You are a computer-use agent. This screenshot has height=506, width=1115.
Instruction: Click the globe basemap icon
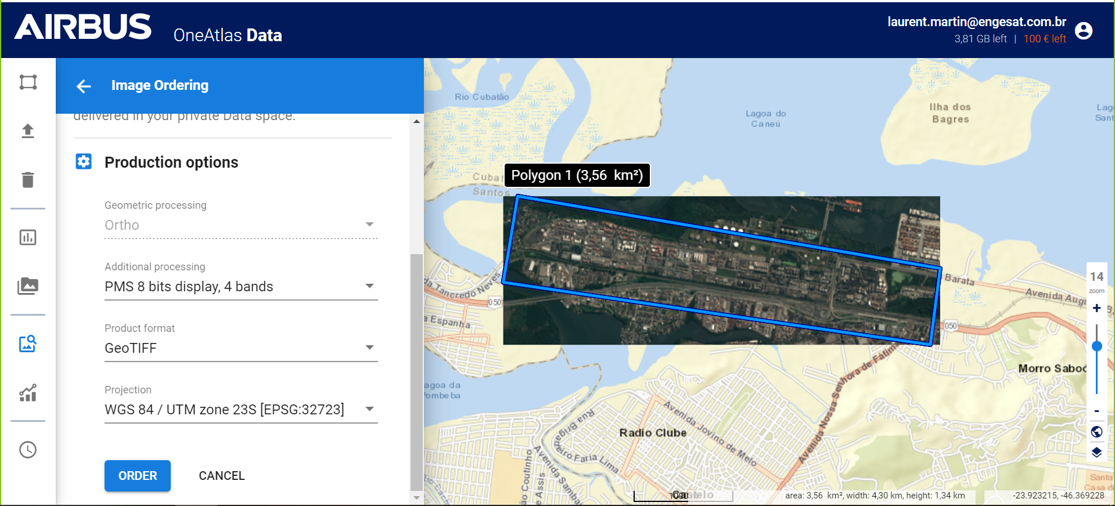coord(1096,431)
